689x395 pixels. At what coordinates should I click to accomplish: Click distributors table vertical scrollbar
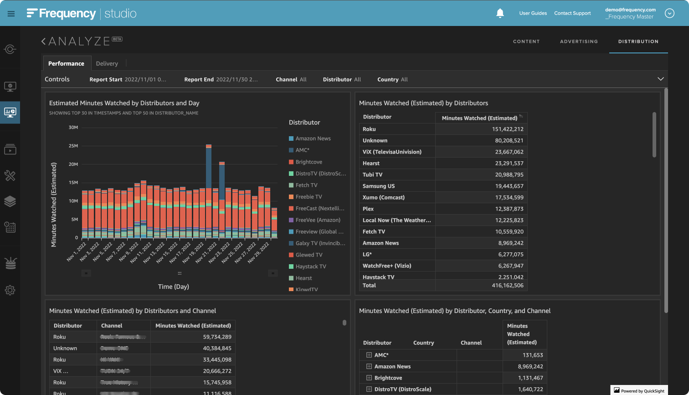654,135
